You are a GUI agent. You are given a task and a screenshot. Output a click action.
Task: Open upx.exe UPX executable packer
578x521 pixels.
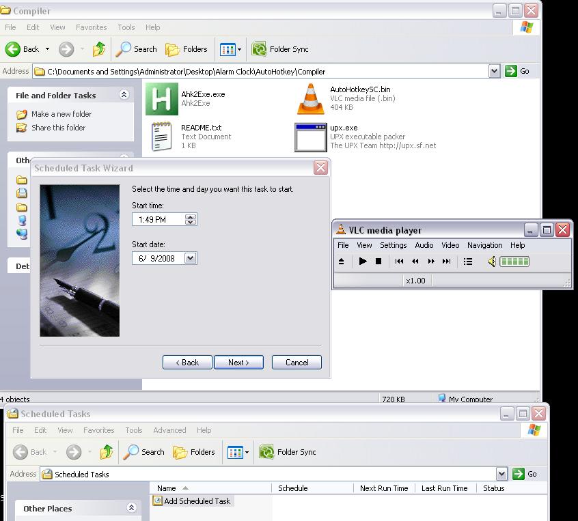[x=311, y=137]
